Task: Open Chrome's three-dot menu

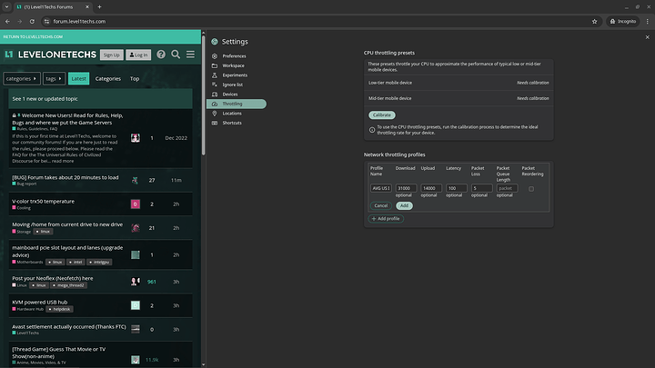Action: pyautogui.click(x=646, y=20)
